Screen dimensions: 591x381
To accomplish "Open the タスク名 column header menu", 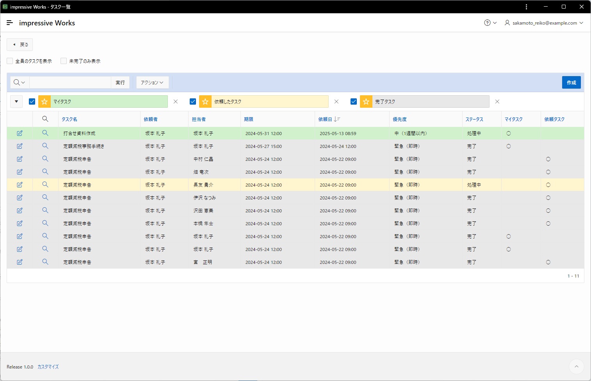I will 69,119.
